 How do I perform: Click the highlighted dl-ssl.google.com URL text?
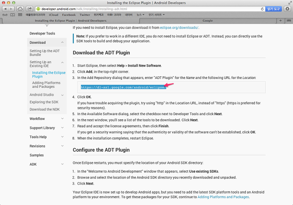point(123,87)
